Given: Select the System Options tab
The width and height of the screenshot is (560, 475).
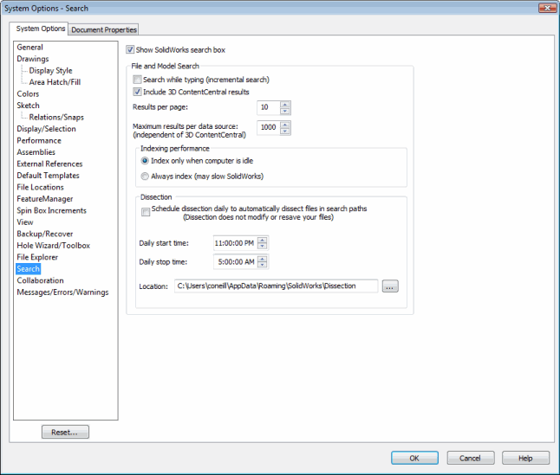Looking at the screenshot, I should (41, 29).
